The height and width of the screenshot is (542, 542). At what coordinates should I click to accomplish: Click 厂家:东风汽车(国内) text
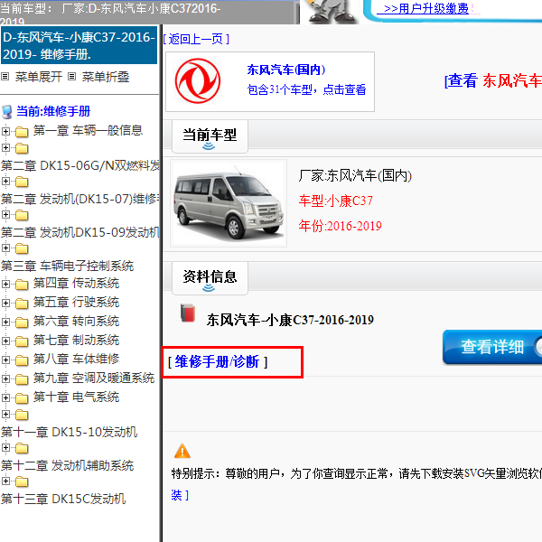pos(355,175)
